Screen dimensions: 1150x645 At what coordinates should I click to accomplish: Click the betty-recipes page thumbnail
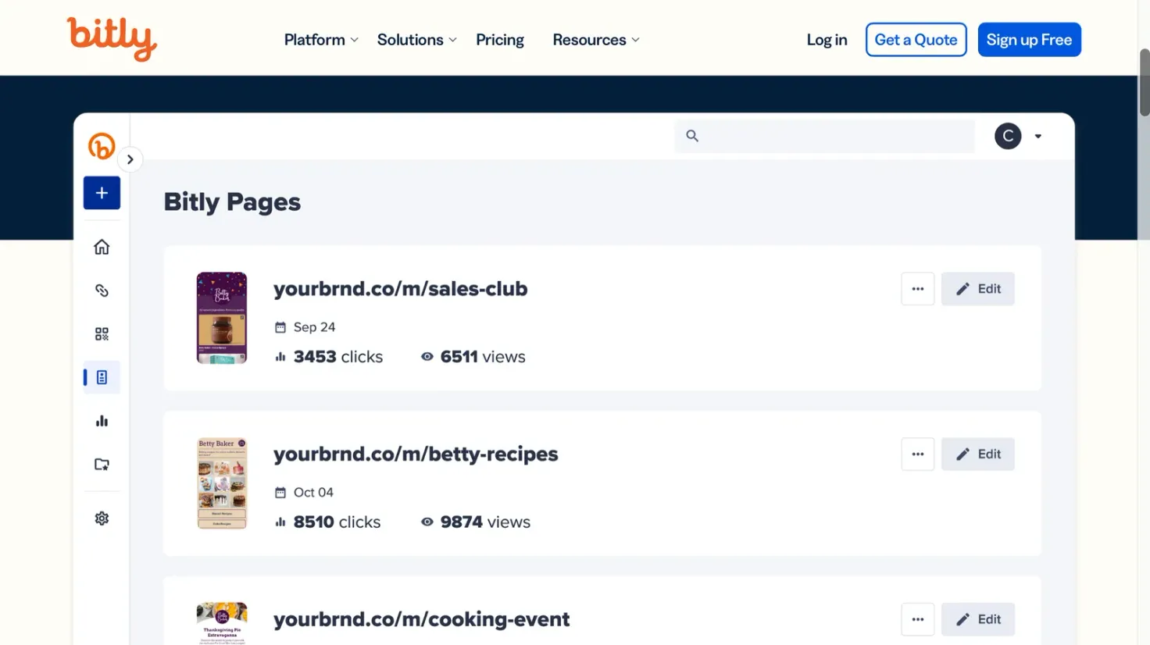pos(222,483)
